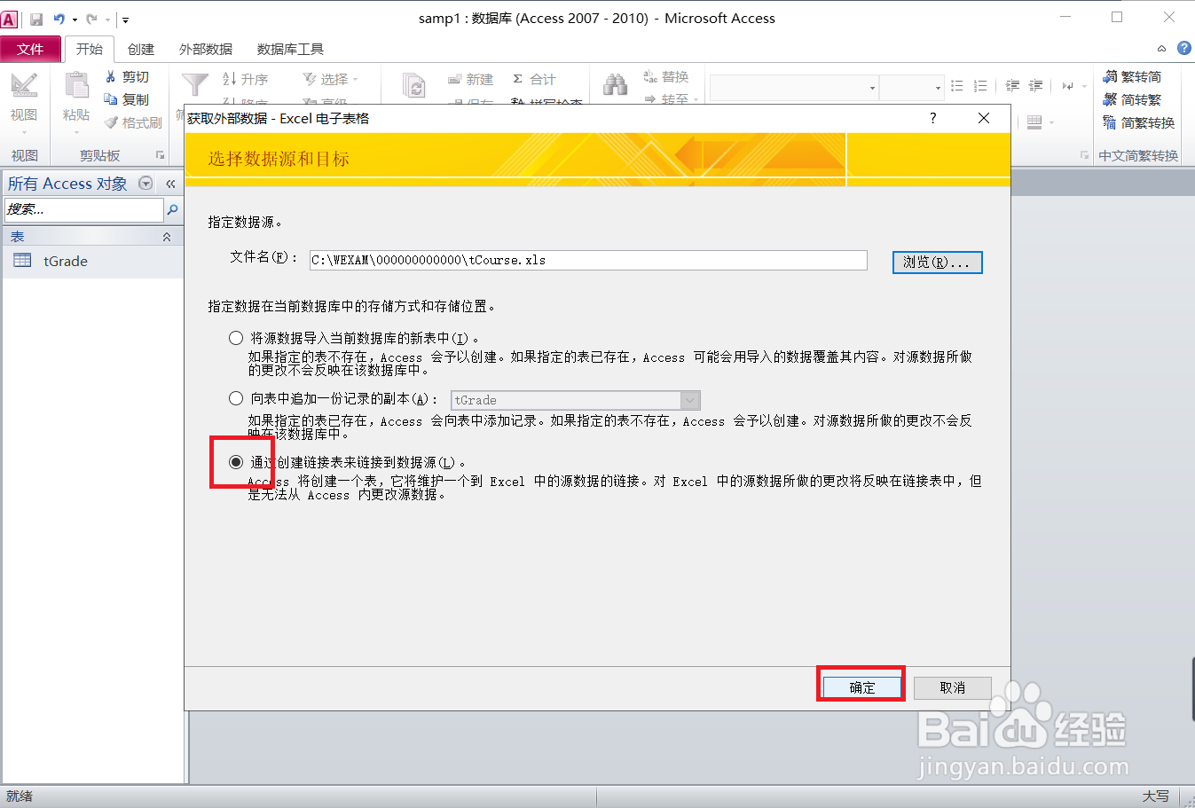Click the binoculars Find icon
1195x808 pixels.
click(615, 85)
